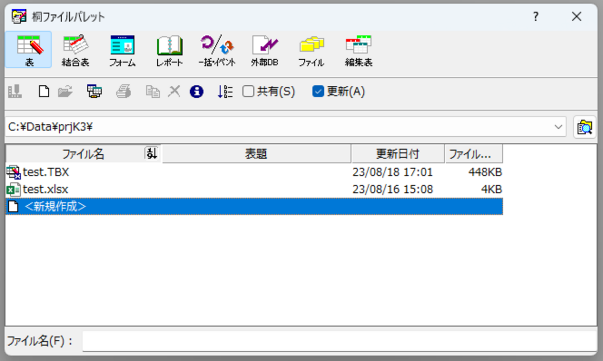Open the ? help button in title bar
Image resolution: width=603 pixels, height=361 pixels.
536,17
